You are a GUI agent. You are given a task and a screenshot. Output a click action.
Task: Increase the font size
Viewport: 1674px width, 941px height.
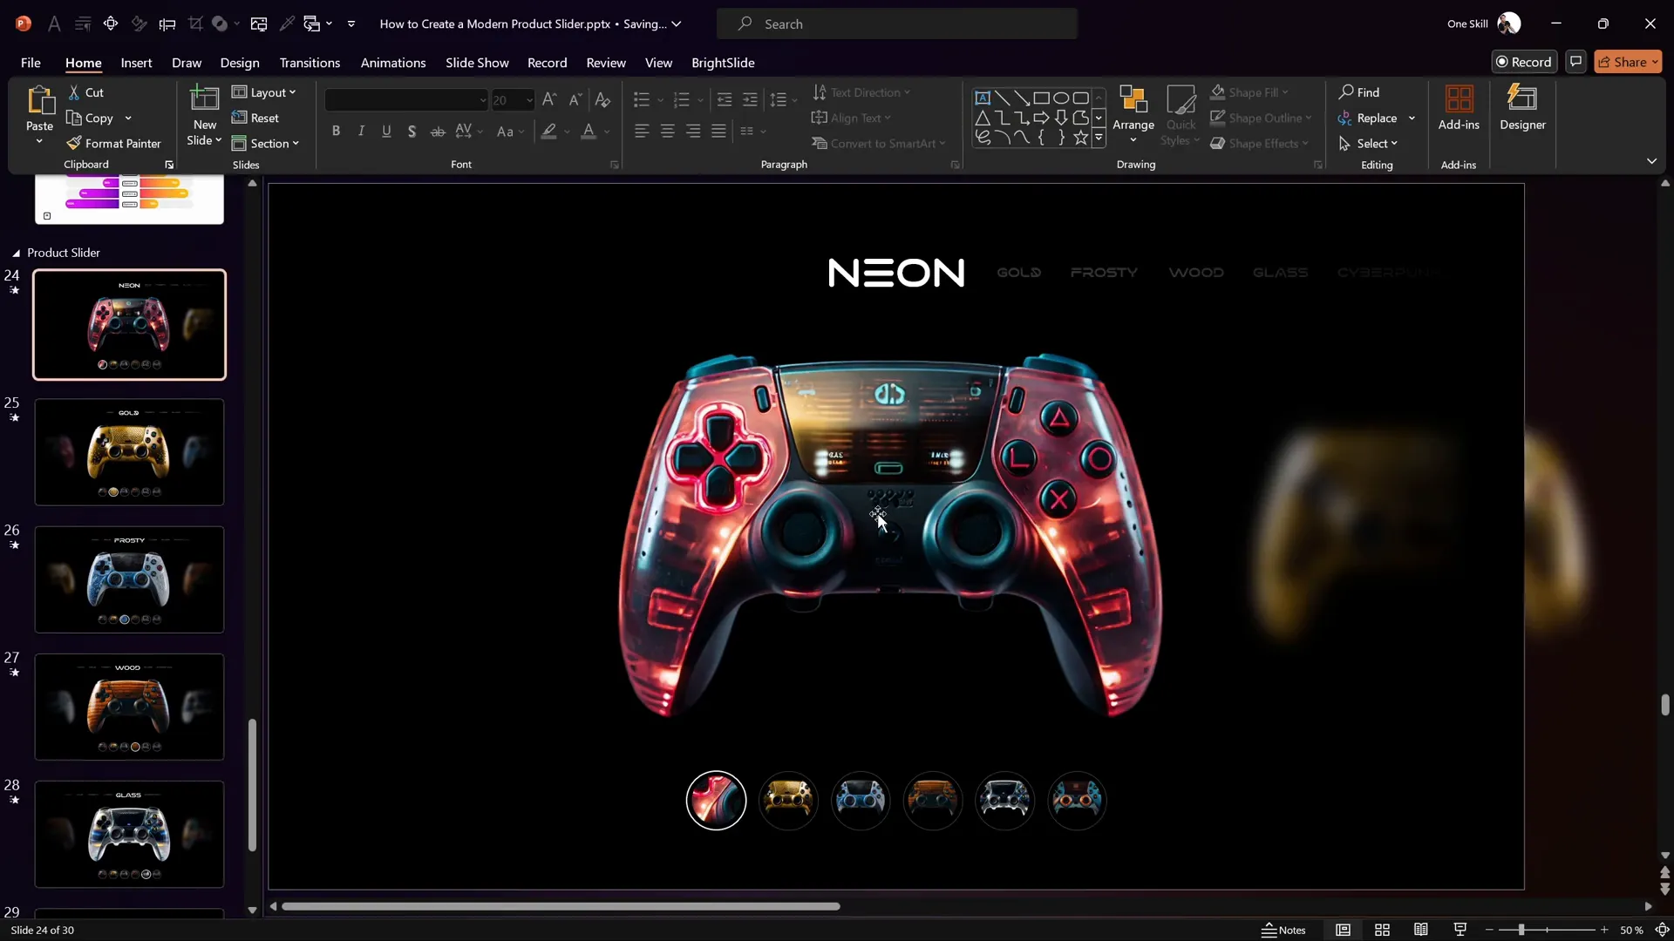click(x=549, y=100)
